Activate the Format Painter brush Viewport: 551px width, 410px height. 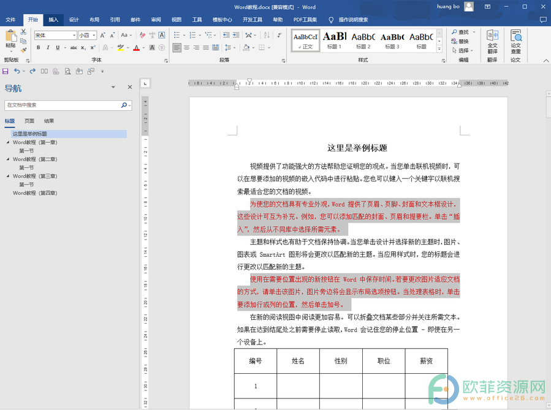(x=23, y=50)
